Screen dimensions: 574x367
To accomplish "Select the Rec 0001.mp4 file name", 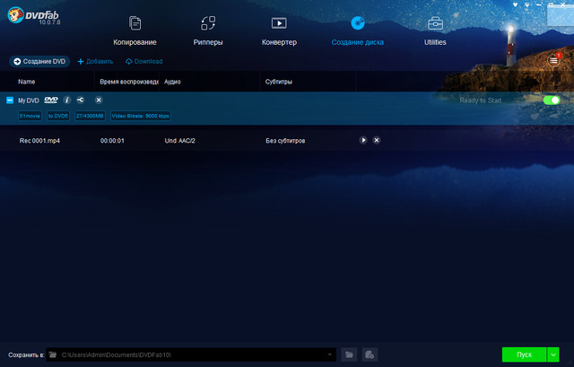I will coord(39,141).
